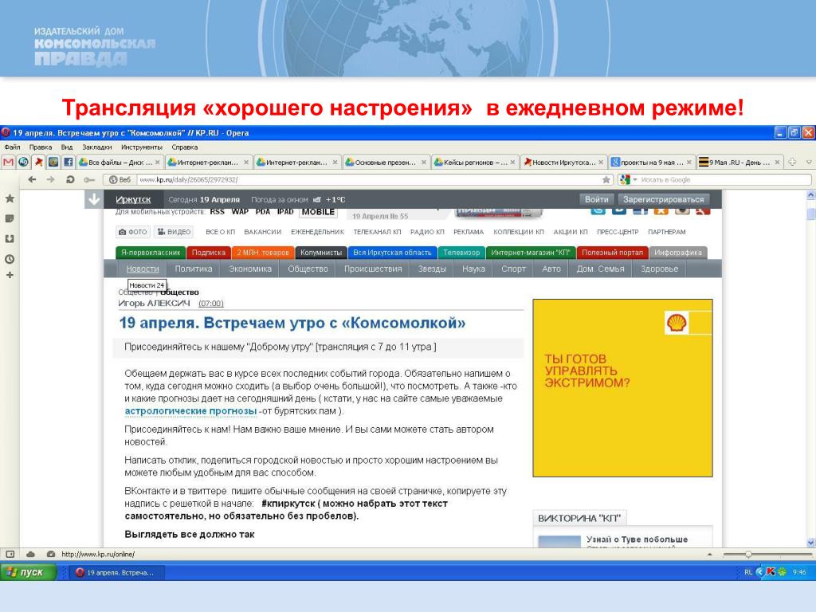Open the pinned Gmail tab icon

pos(8,163)
